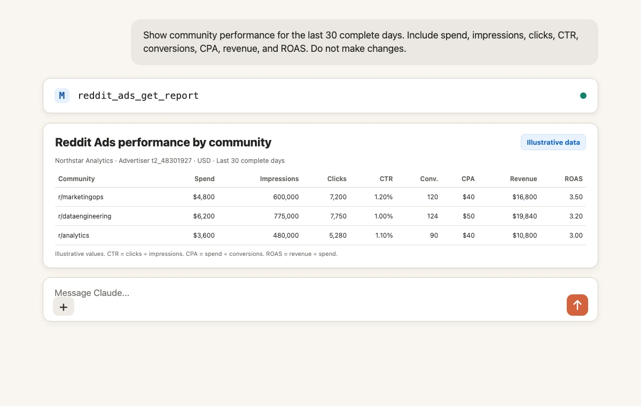Click clicks value 7,750
This screenshot has width=641, height=406.
point(338,216)
